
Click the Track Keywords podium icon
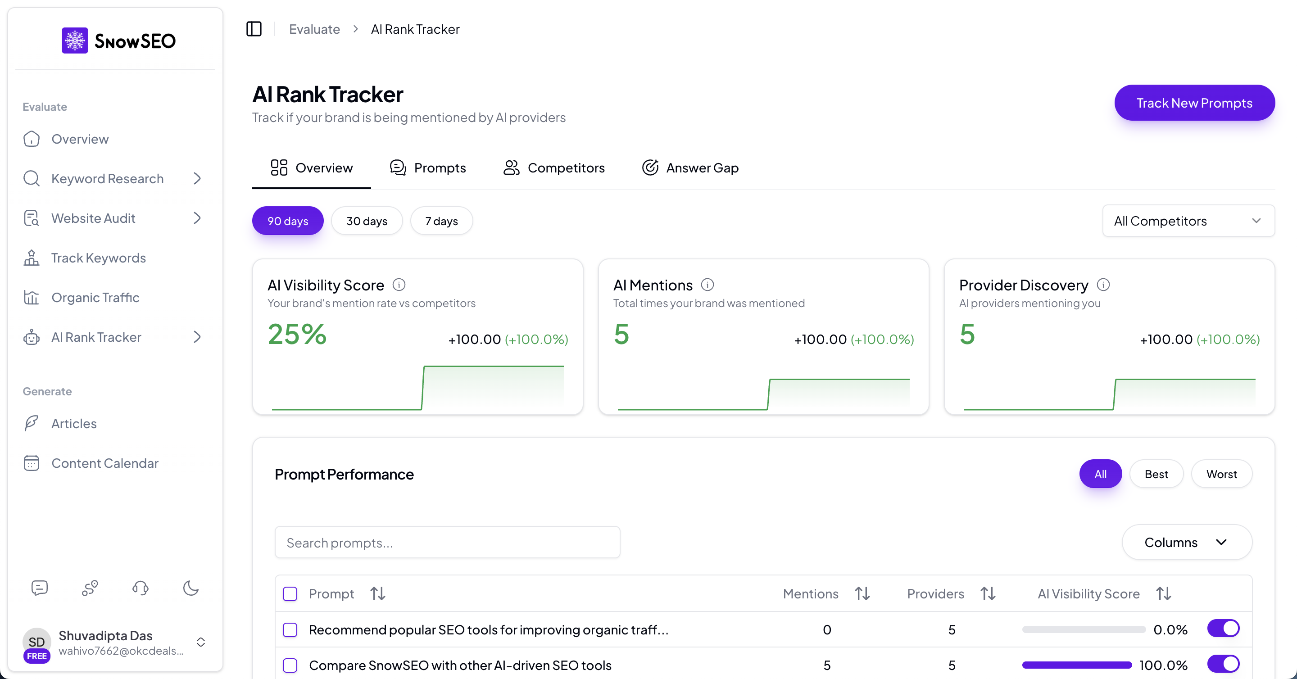click(31, 258)
